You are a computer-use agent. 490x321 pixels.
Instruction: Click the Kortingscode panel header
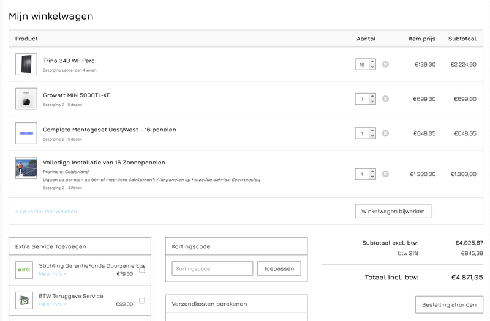pos(236,246)
